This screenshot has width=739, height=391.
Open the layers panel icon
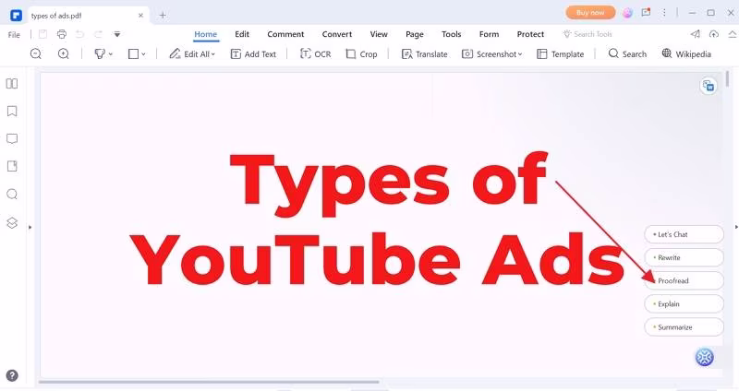click(12, 222)
